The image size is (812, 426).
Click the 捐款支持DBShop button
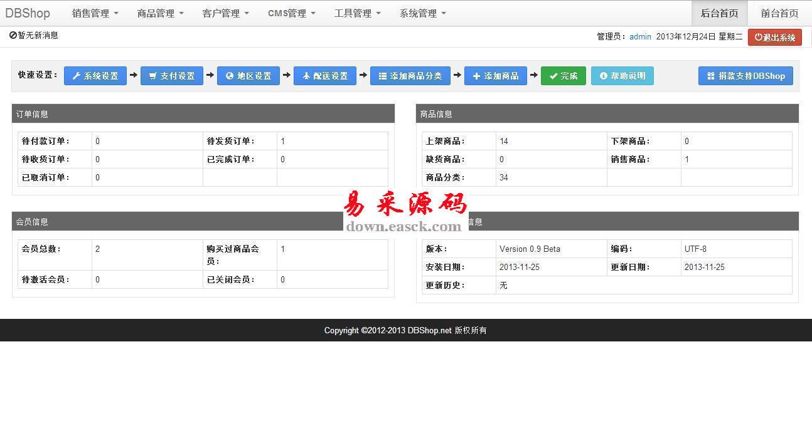coord(745,76)
